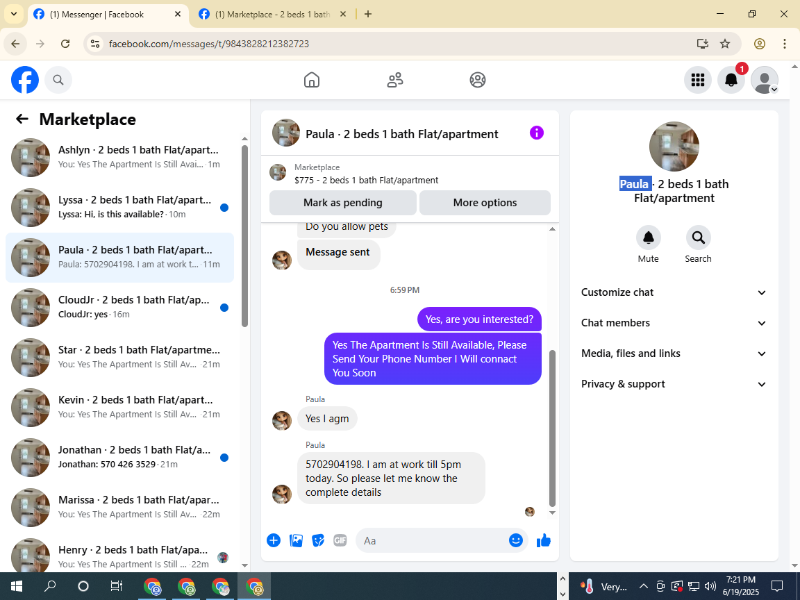
Task: Expand the Privacy & support section
Action: (674, 384)
